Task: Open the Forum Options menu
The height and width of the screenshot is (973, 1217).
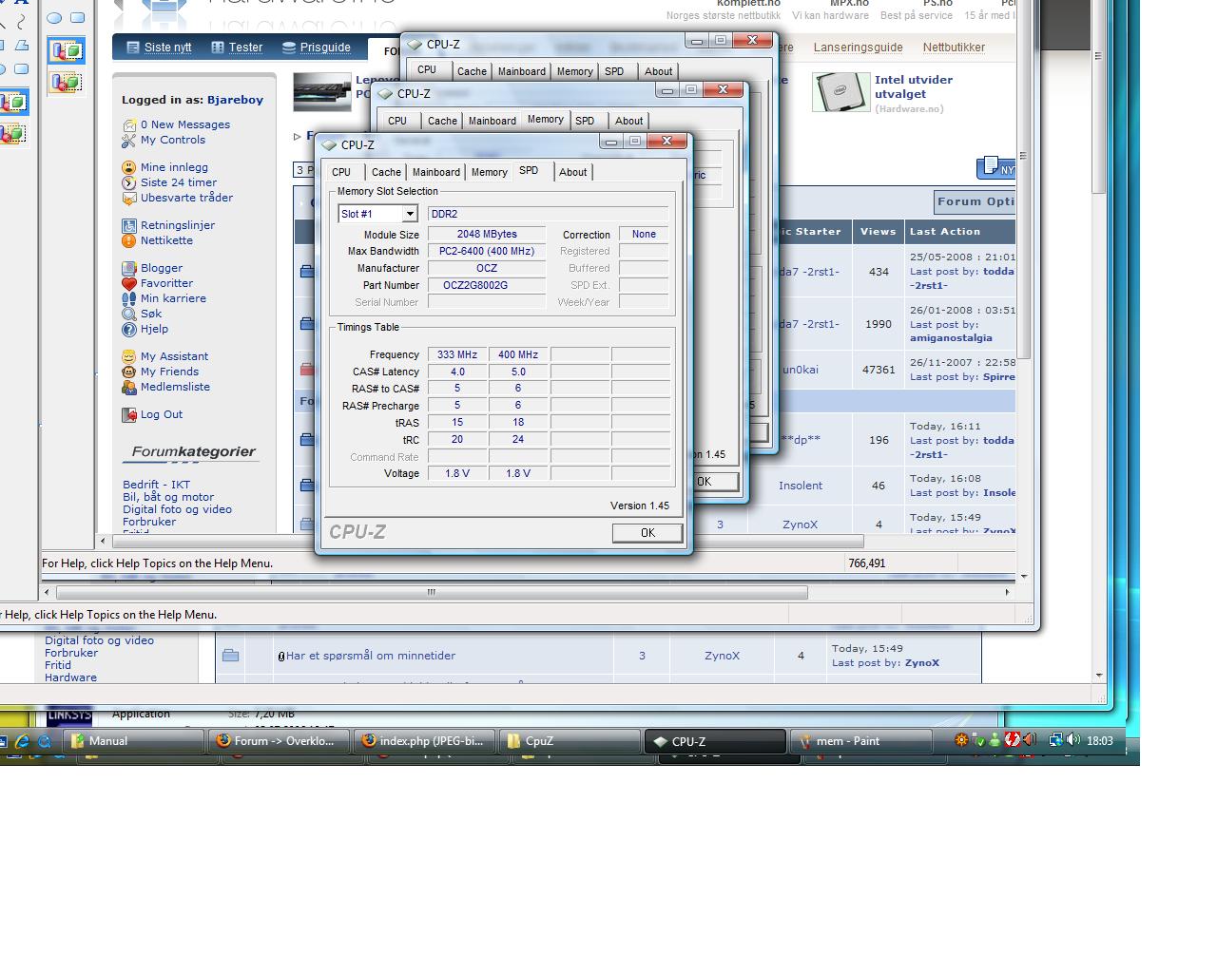Action: [976, 201]
